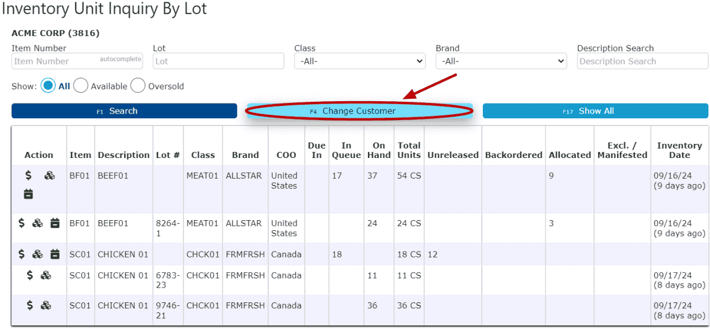
Task: Select the Available show option
Action: pyautogui.click(x=81, y=86)
